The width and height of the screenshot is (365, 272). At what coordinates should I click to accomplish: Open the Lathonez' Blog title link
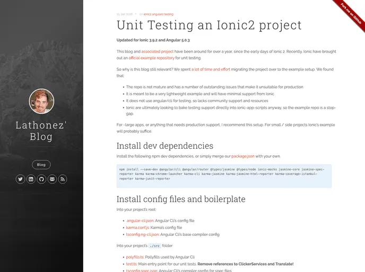tap(41, 131)
